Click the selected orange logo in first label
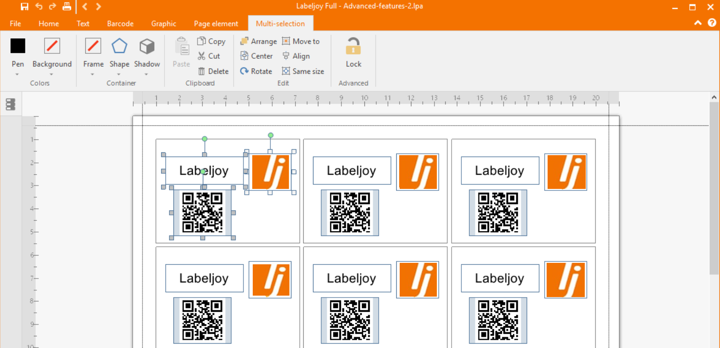 tap(270, 172)
